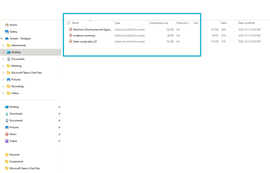Expand the Documents chevron in tree
The height and width of the screenshot is (173, 270).
(x=3, y=59)
